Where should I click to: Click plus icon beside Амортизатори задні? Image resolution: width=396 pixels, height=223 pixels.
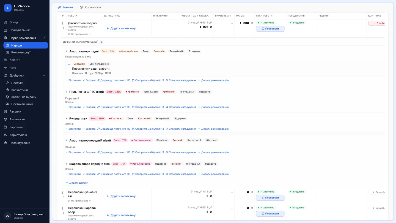click(67, 51)
